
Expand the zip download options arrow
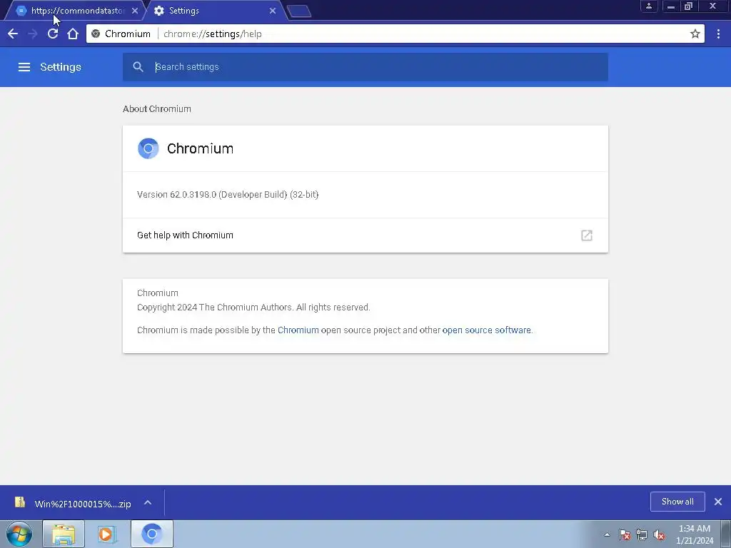148,502
